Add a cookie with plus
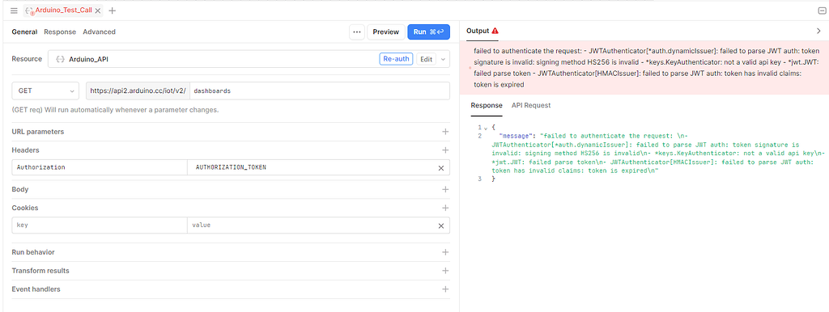The image size is (829, 312). pyautogui.click(x=445, y=208)
